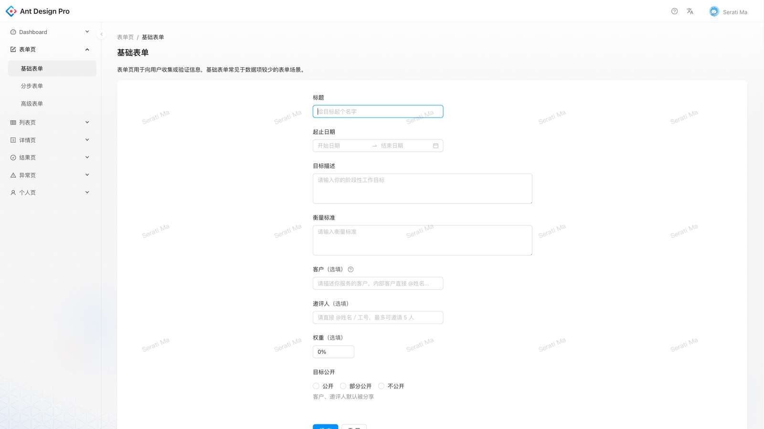The height and width of the screenshot is (429, 764).
Task: Expand the Dashboard menu chevron
Action: click(87, 32)
